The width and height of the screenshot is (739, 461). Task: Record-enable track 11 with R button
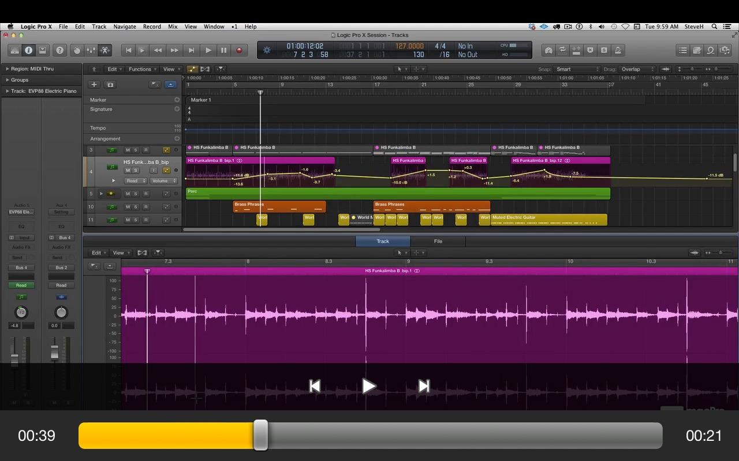pyautogui.click(x=145, y=220)
